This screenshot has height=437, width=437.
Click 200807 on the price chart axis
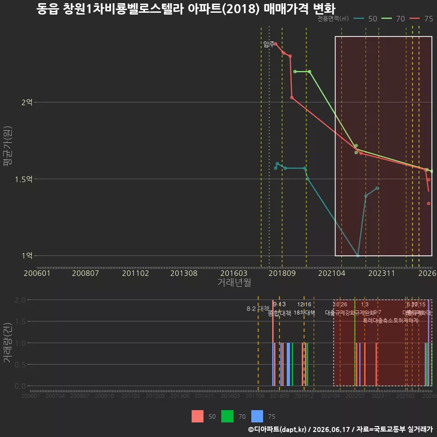coord(86,273)
